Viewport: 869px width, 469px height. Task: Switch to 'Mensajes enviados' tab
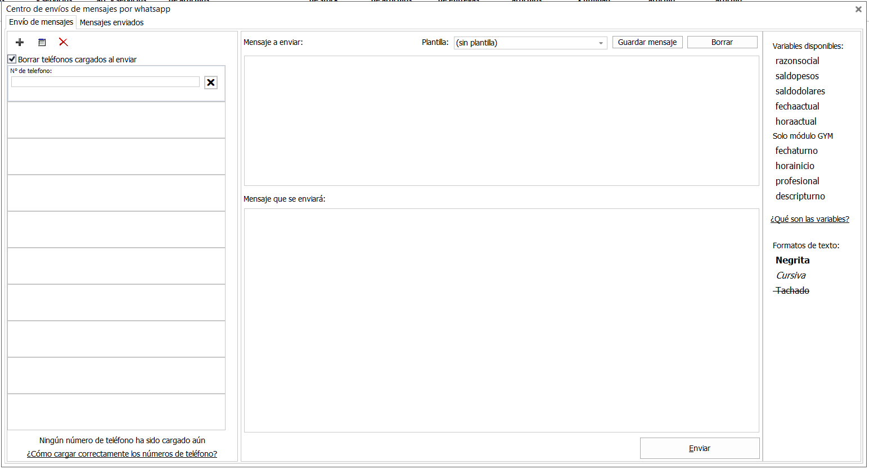[x=111, y=22]
